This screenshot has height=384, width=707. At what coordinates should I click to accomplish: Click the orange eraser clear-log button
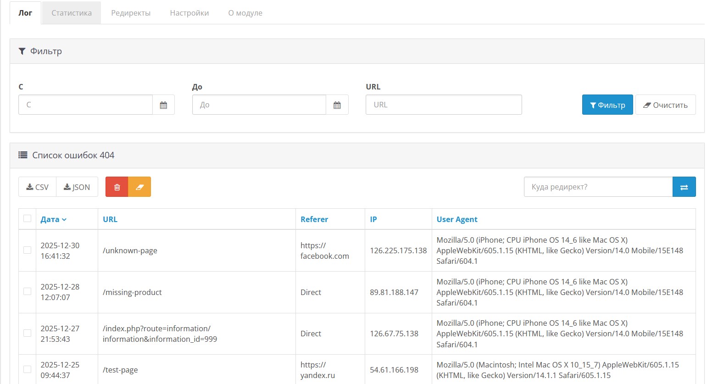coord(139,187)
